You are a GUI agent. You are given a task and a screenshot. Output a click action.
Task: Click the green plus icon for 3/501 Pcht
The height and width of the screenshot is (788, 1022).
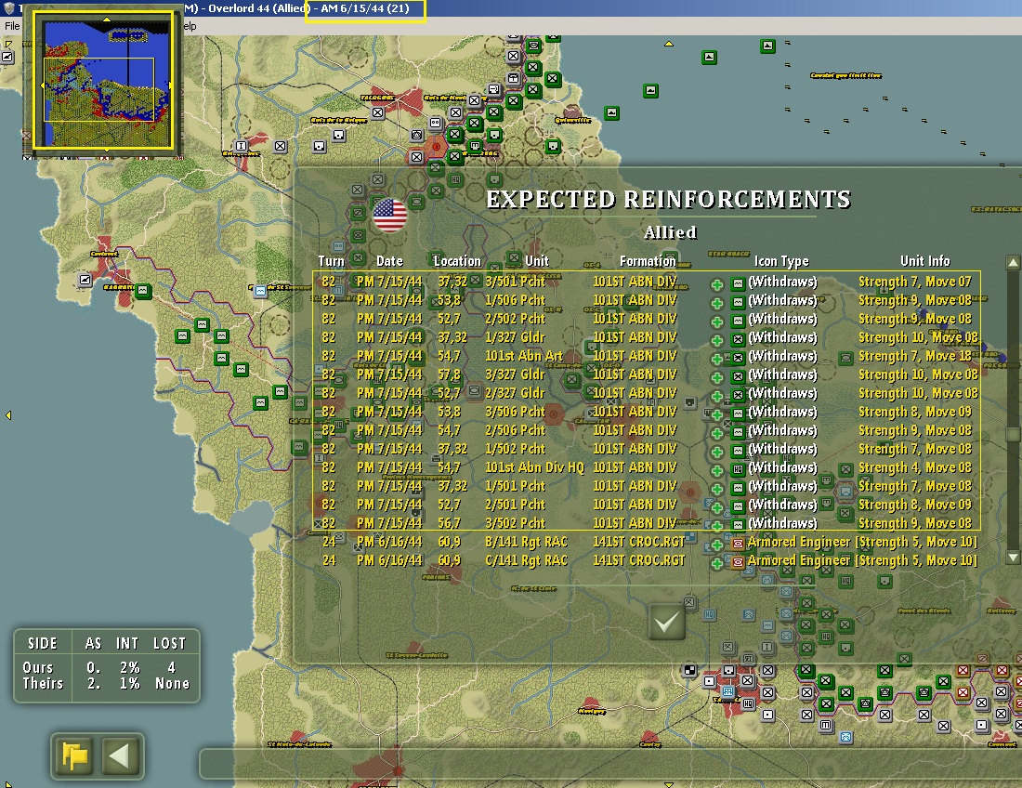(716, 285)
